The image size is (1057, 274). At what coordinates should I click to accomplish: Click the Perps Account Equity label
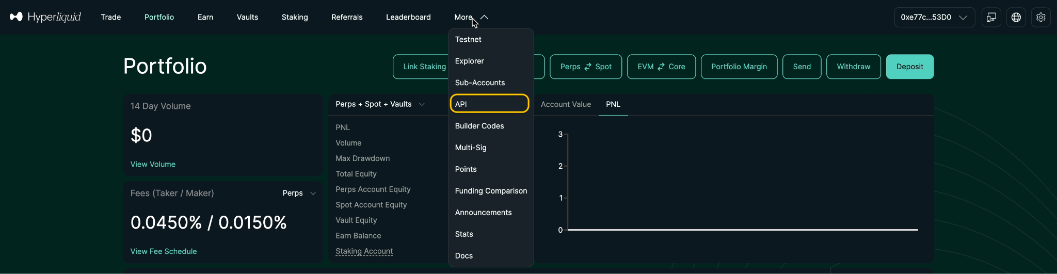373,189
